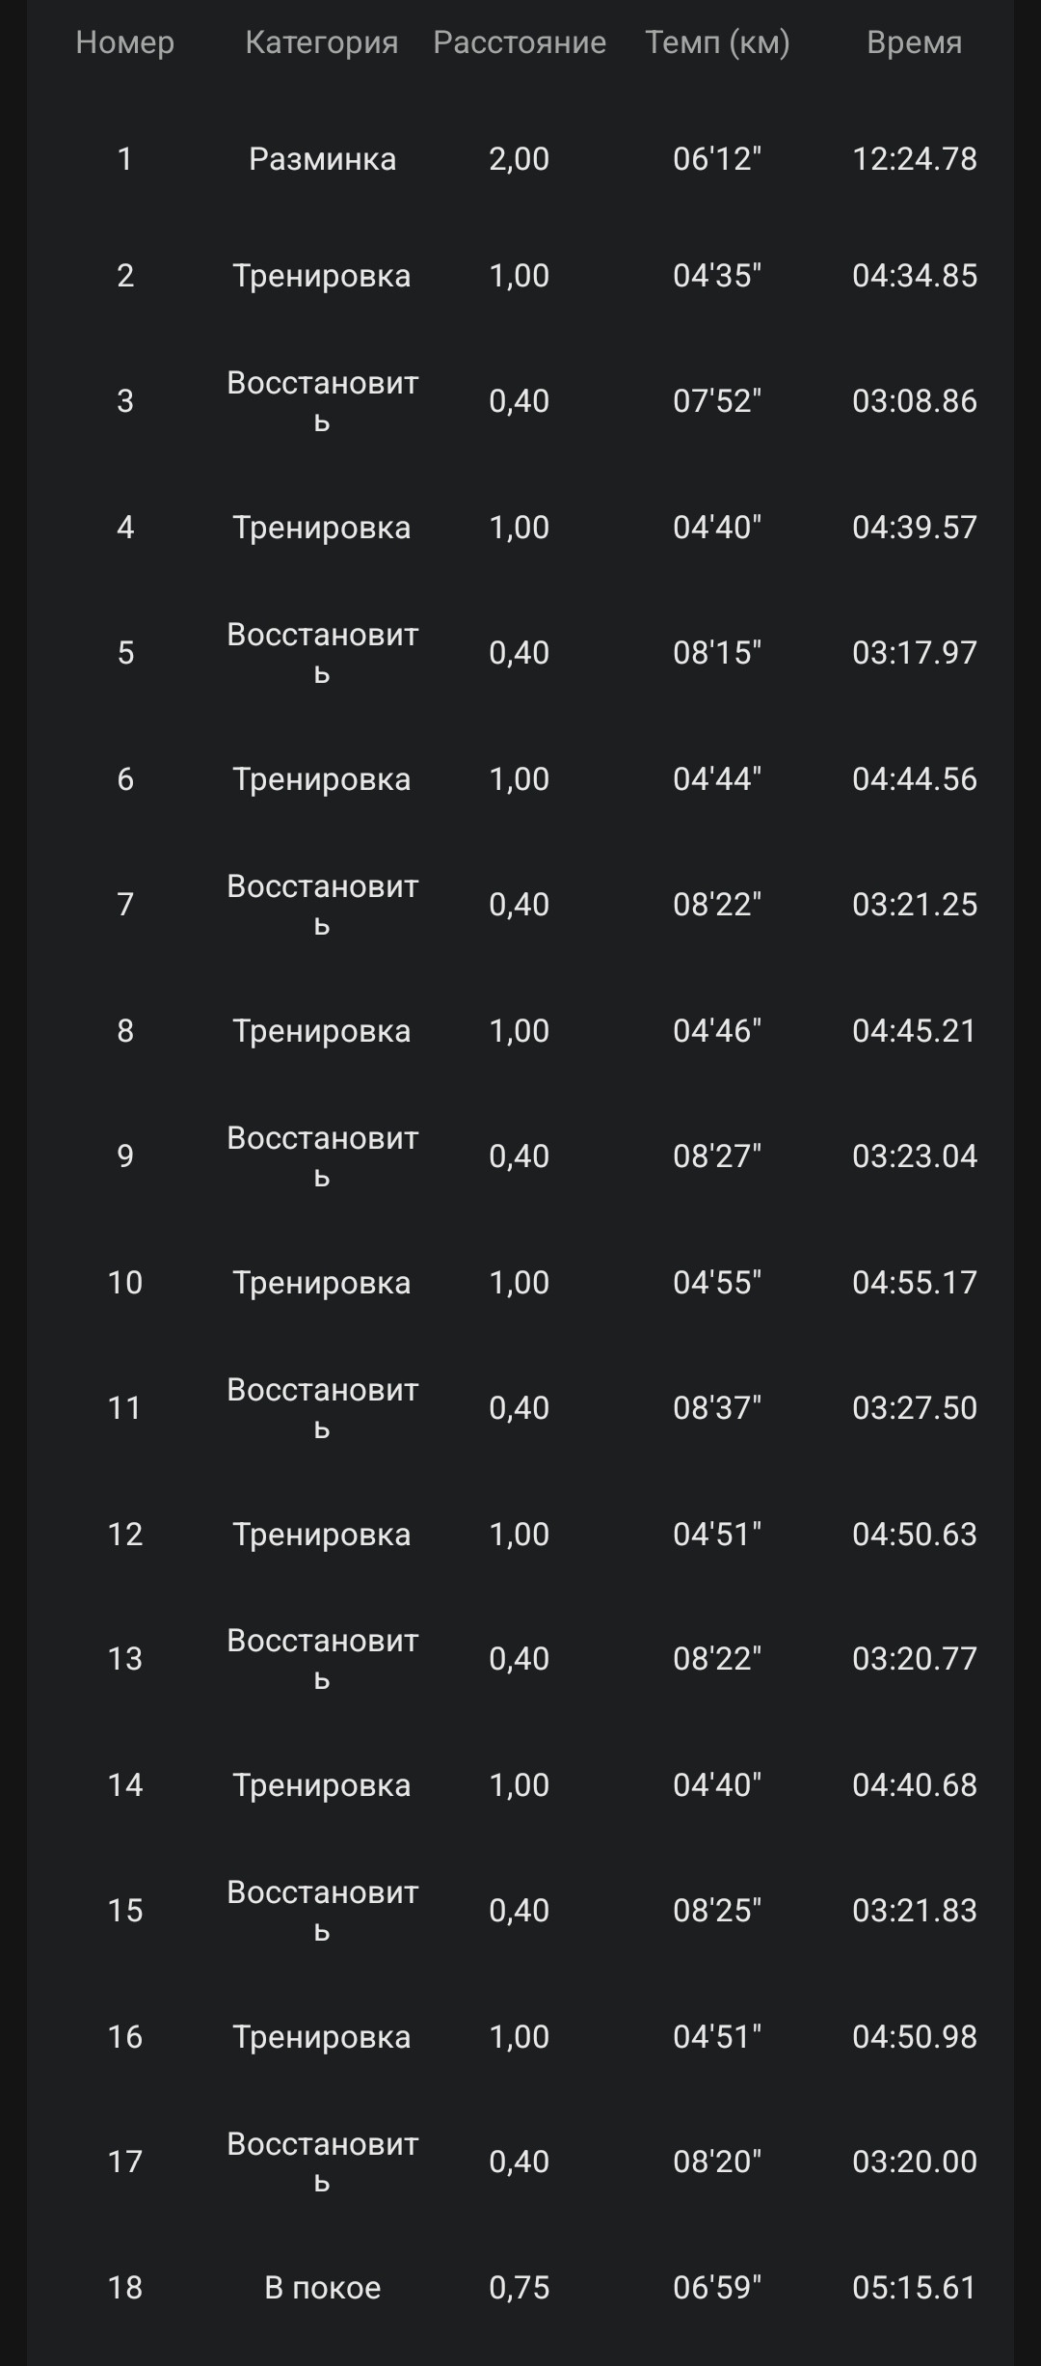Tap lap number 10
1041x2366 pixels.
tap(125, 1283)
